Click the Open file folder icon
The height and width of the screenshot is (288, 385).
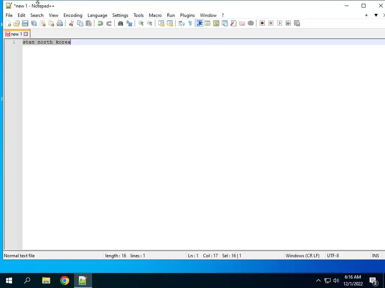click(17, 23)
